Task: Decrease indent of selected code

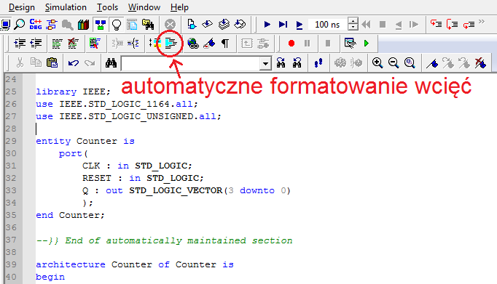Action: coord(36,43)
